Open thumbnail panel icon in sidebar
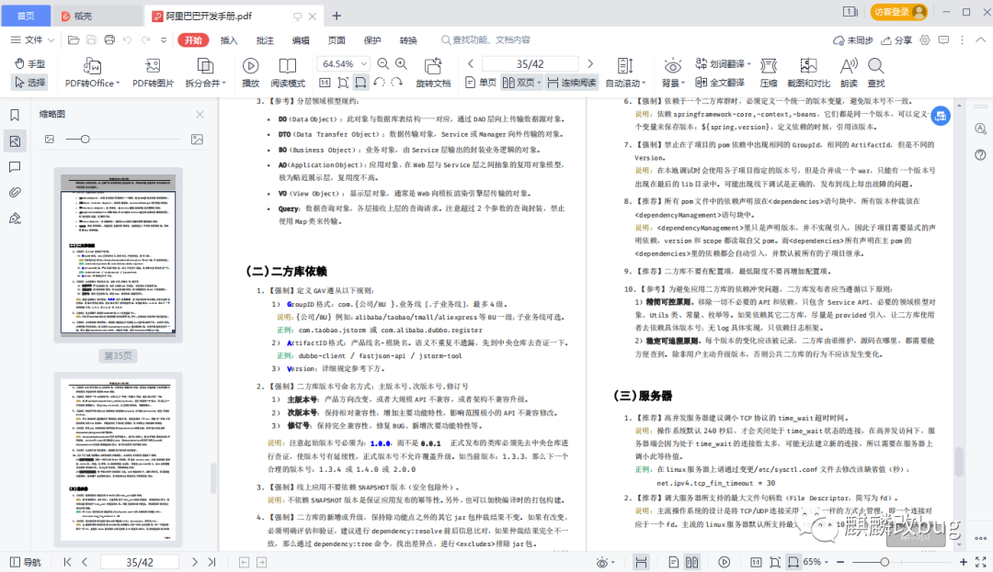Image resolution: width=993 pixels, height=572 pixels. [x=15, y=141]
